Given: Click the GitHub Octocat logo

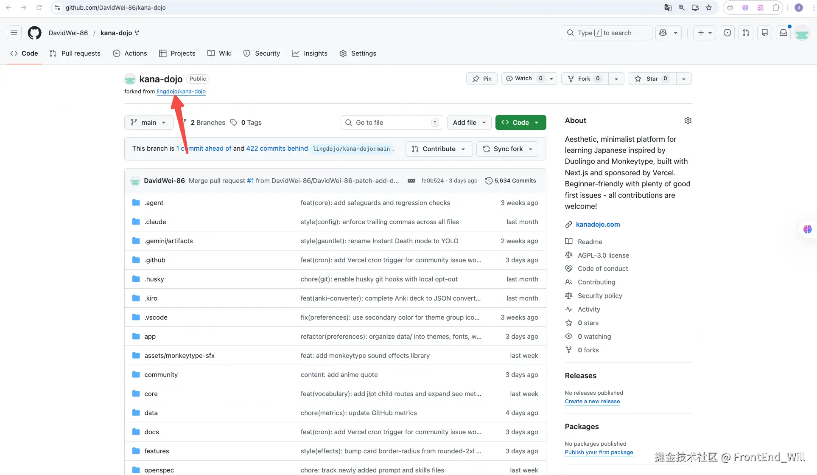Looking at the screenshot, I should tap(34, 33).
